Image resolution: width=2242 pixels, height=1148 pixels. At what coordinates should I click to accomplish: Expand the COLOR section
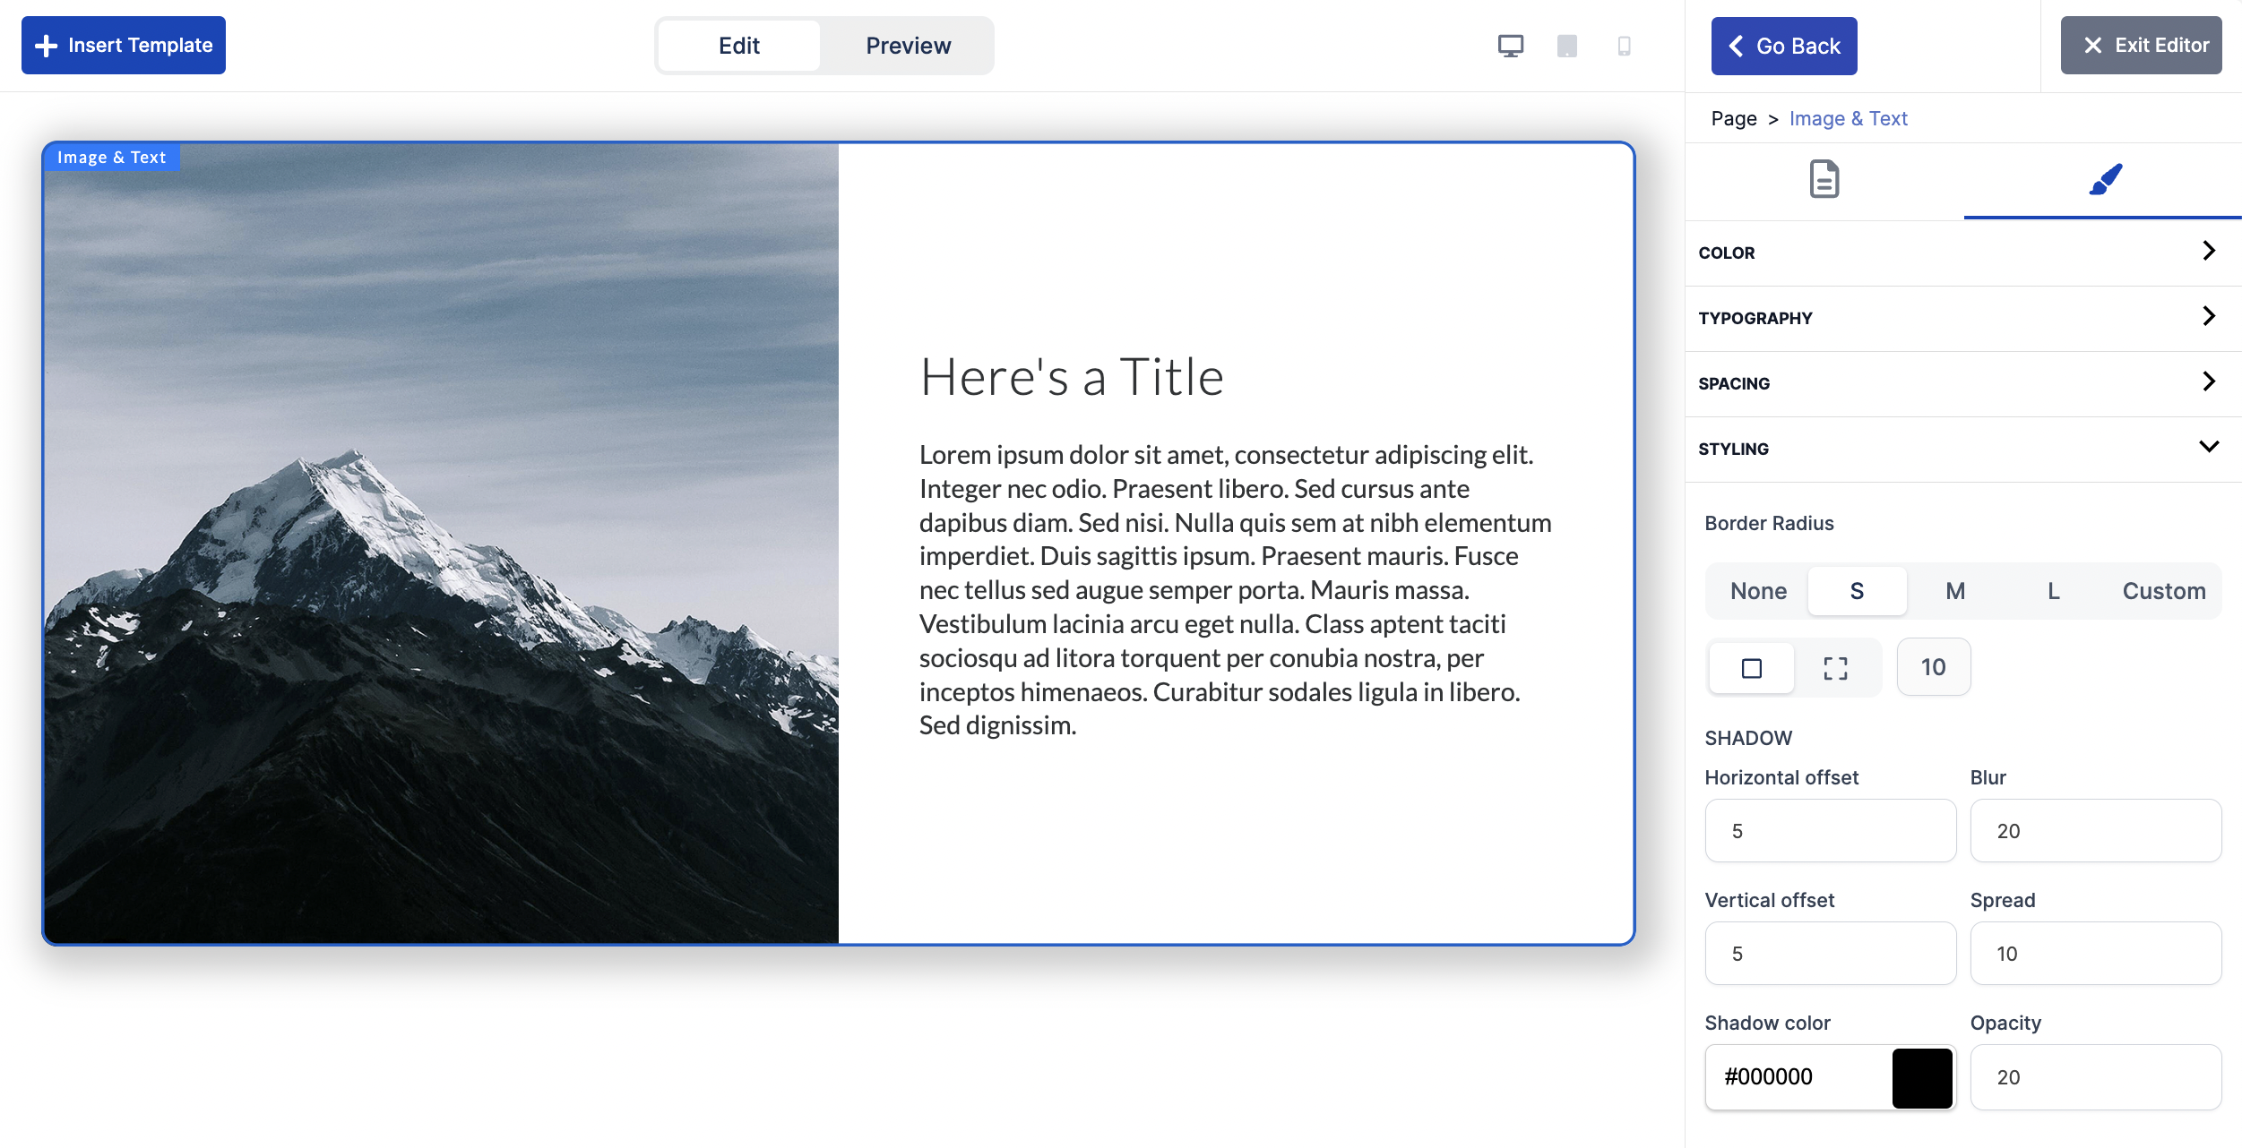tap(1962, 253)
